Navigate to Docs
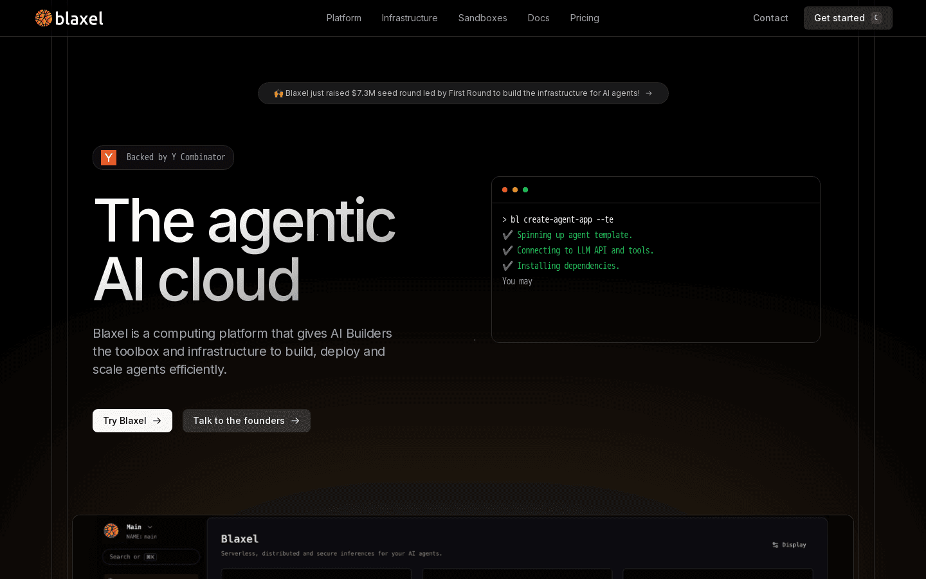Screen dimensions: 926x579 pos(538,18)
